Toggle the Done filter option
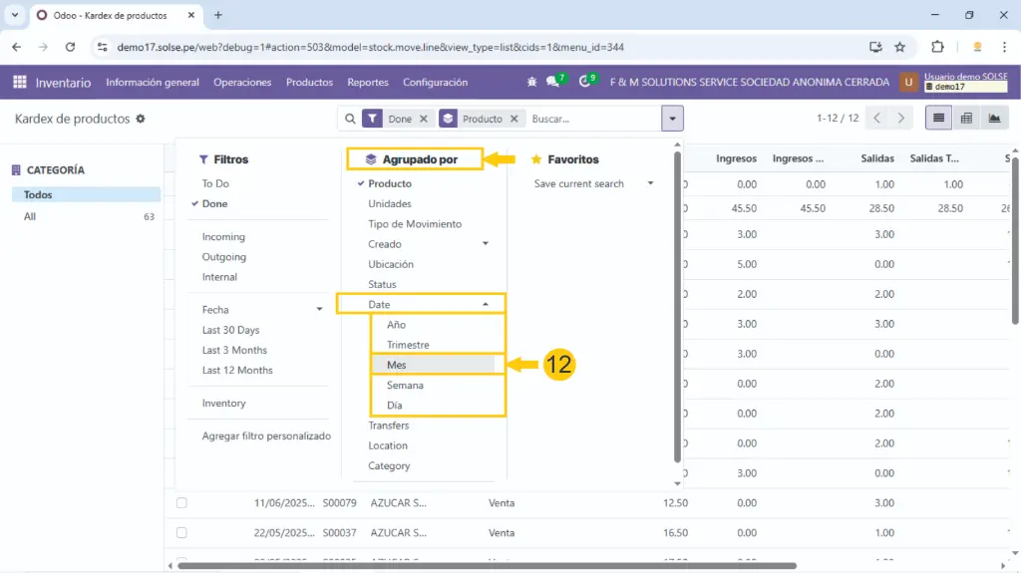 (x=214, y=203)
